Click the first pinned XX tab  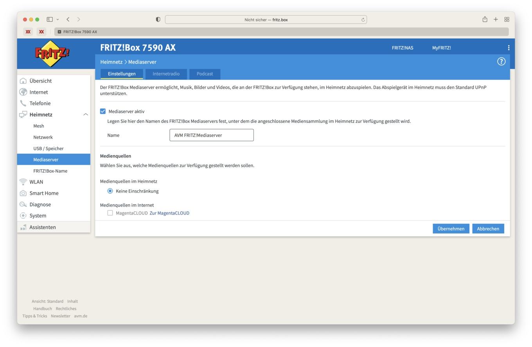pos(28,32)
